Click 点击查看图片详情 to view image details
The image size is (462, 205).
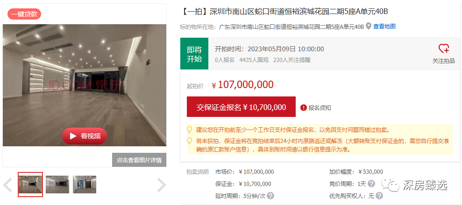[x=139, y=160]
